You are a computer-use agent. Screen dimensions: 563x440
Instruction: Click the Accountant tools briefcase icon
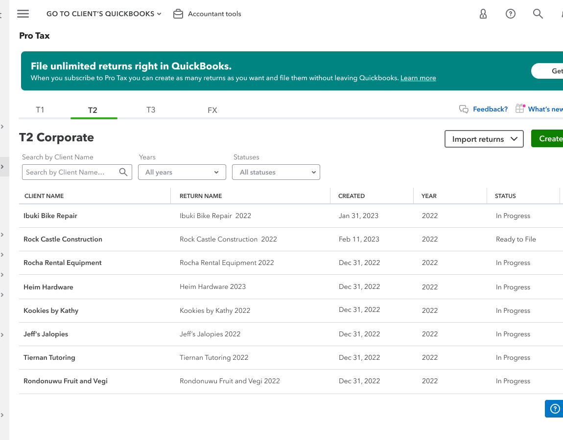[178, 14]
